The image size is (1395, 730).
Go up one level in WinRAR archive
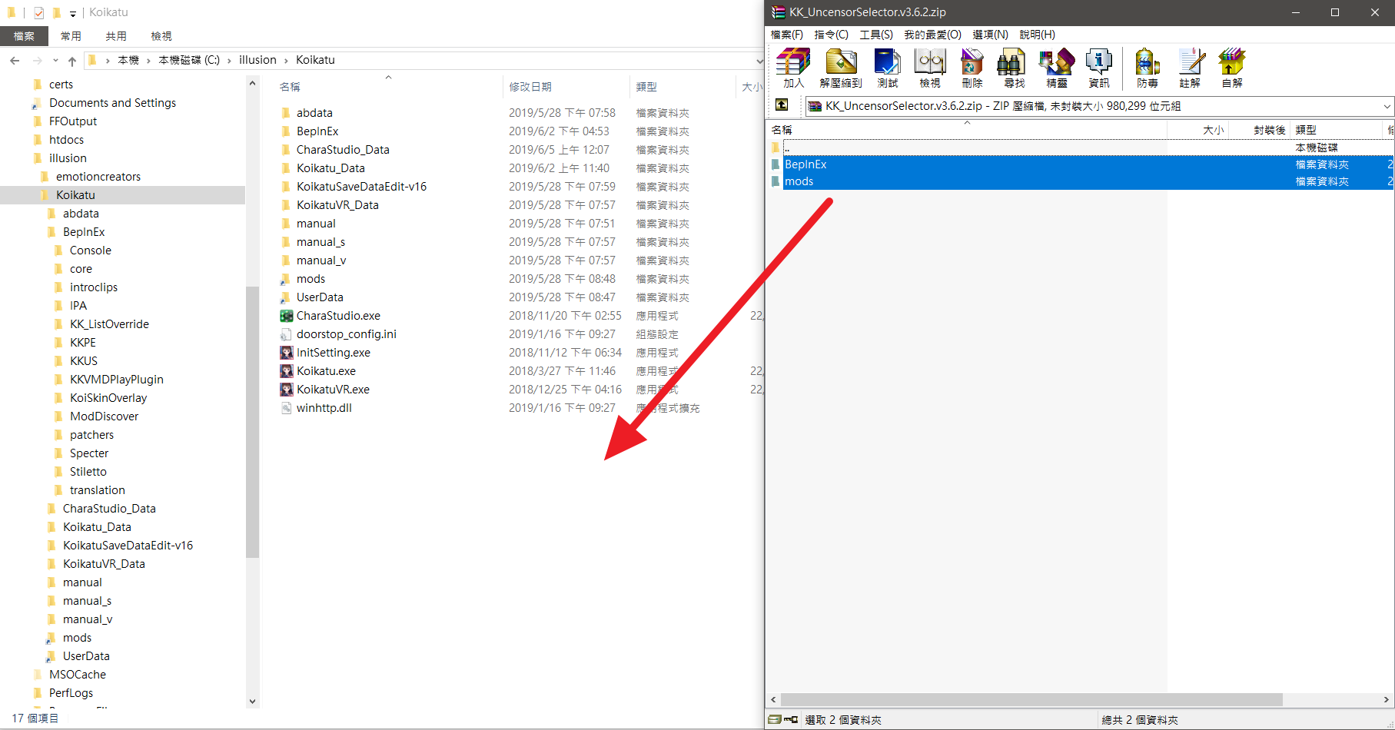pyautogui.click(x=782, y=105)
